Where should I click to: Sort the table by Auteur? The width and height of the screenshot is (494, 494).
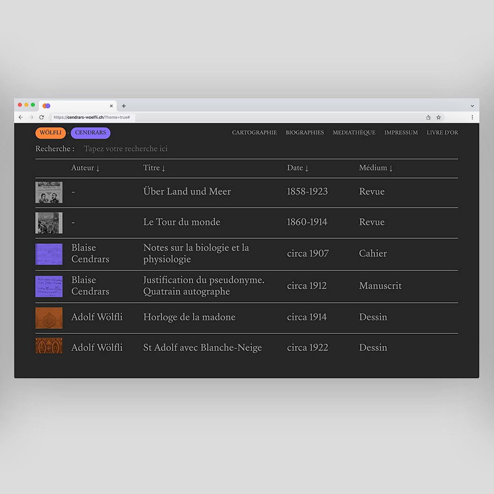coord(85,168)
